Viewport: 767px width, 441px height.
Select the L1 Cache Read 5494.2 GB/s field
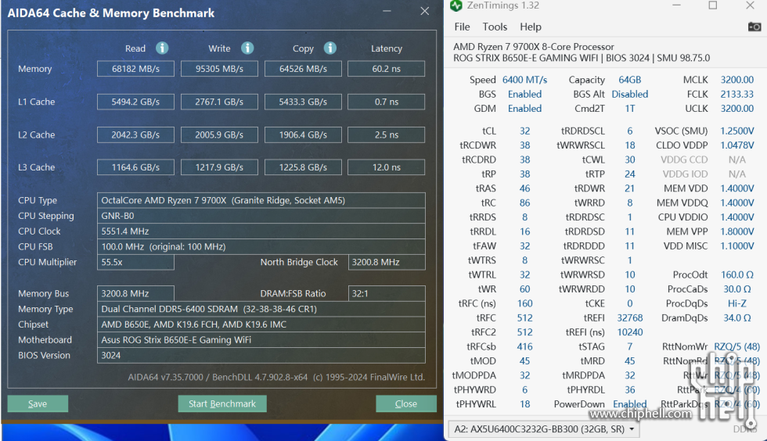pyautogui.click(x=135, y=102)
